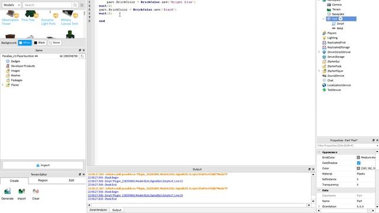Refresh the game explorer list
The height and width of the screenshot is (213, 379).
[x=82, y=56]
